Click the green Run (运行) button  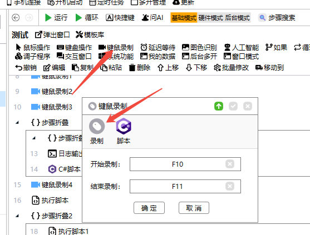point(56,18)
